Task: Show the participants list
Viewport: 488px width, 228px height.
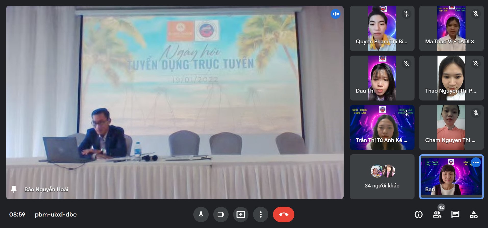Action: pos(437,214)
